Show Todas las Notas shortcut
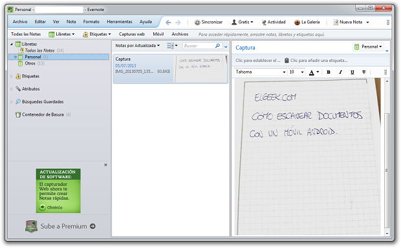401x248 pixels. click(26, 34)
